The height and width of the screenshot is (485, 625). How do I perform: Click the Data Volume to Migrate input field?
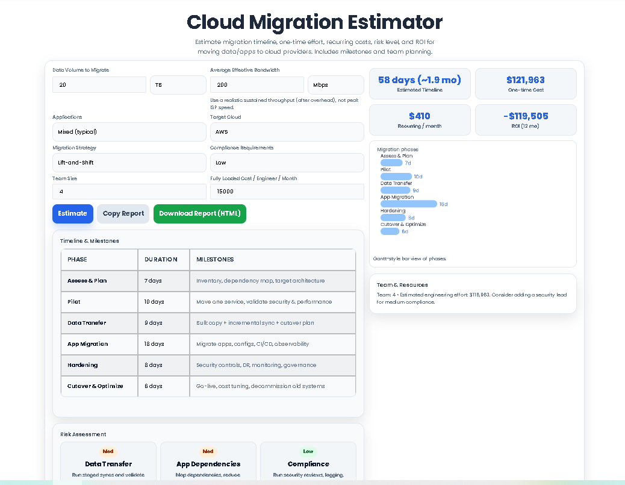coord(99,85)
